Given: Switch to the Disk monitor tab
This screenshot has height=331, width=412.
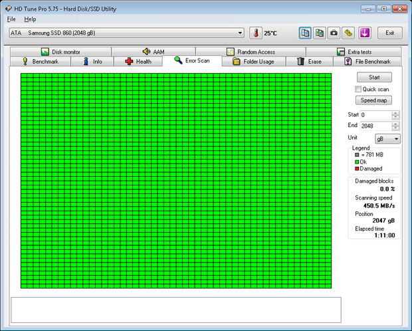Looking at the screenshot, I should click(x=60, y=52).
